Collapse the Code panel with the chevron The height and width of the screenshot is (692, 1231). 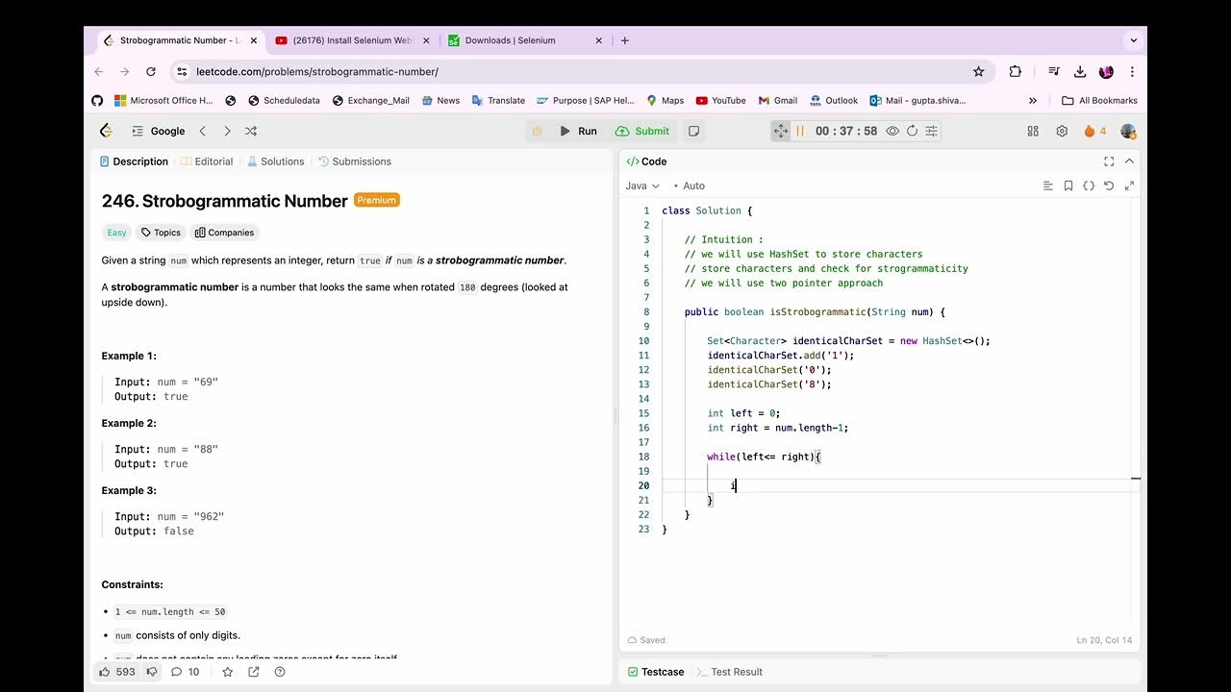(1129, 161)
